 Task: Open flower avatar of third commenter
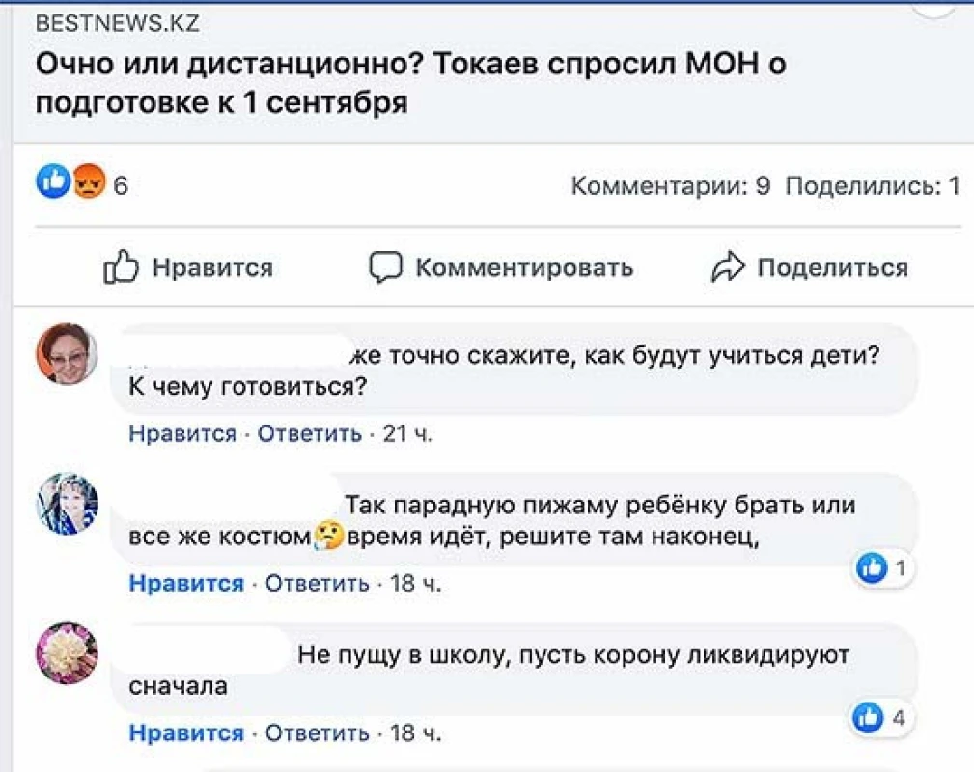tap(68, 653)
